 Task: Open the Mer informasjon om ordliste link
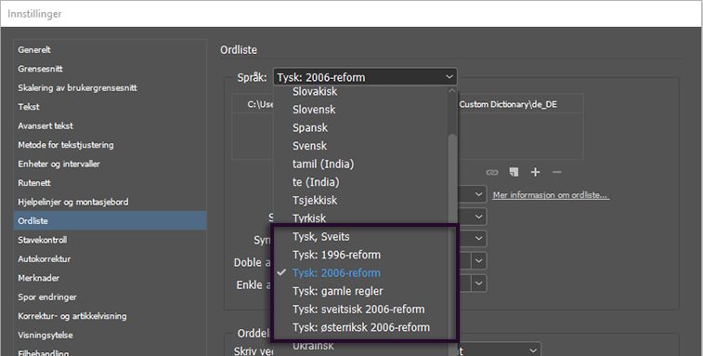(x=551, y=195)
